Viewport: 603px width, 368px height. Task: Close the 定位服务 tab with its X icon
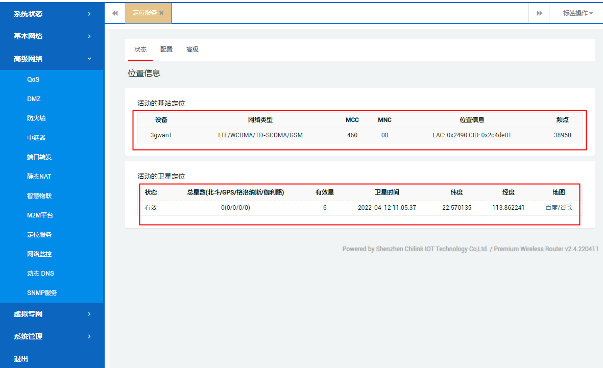pos(161,13)
